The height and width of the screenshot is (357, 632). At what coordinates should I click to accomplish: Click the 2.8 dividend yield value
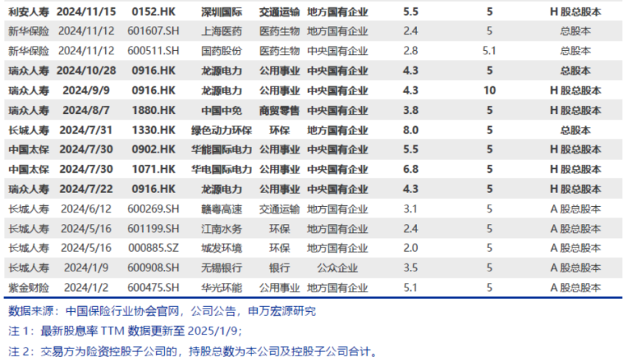[410, 51]
